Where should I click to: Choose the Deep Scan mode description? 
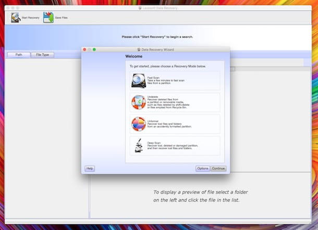(x=173, y=146)
